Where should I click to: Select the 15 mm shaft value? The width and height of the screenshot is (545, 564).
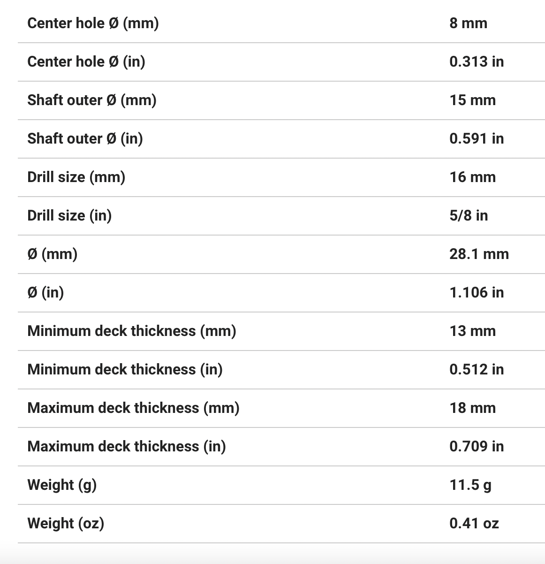[472, 100]
